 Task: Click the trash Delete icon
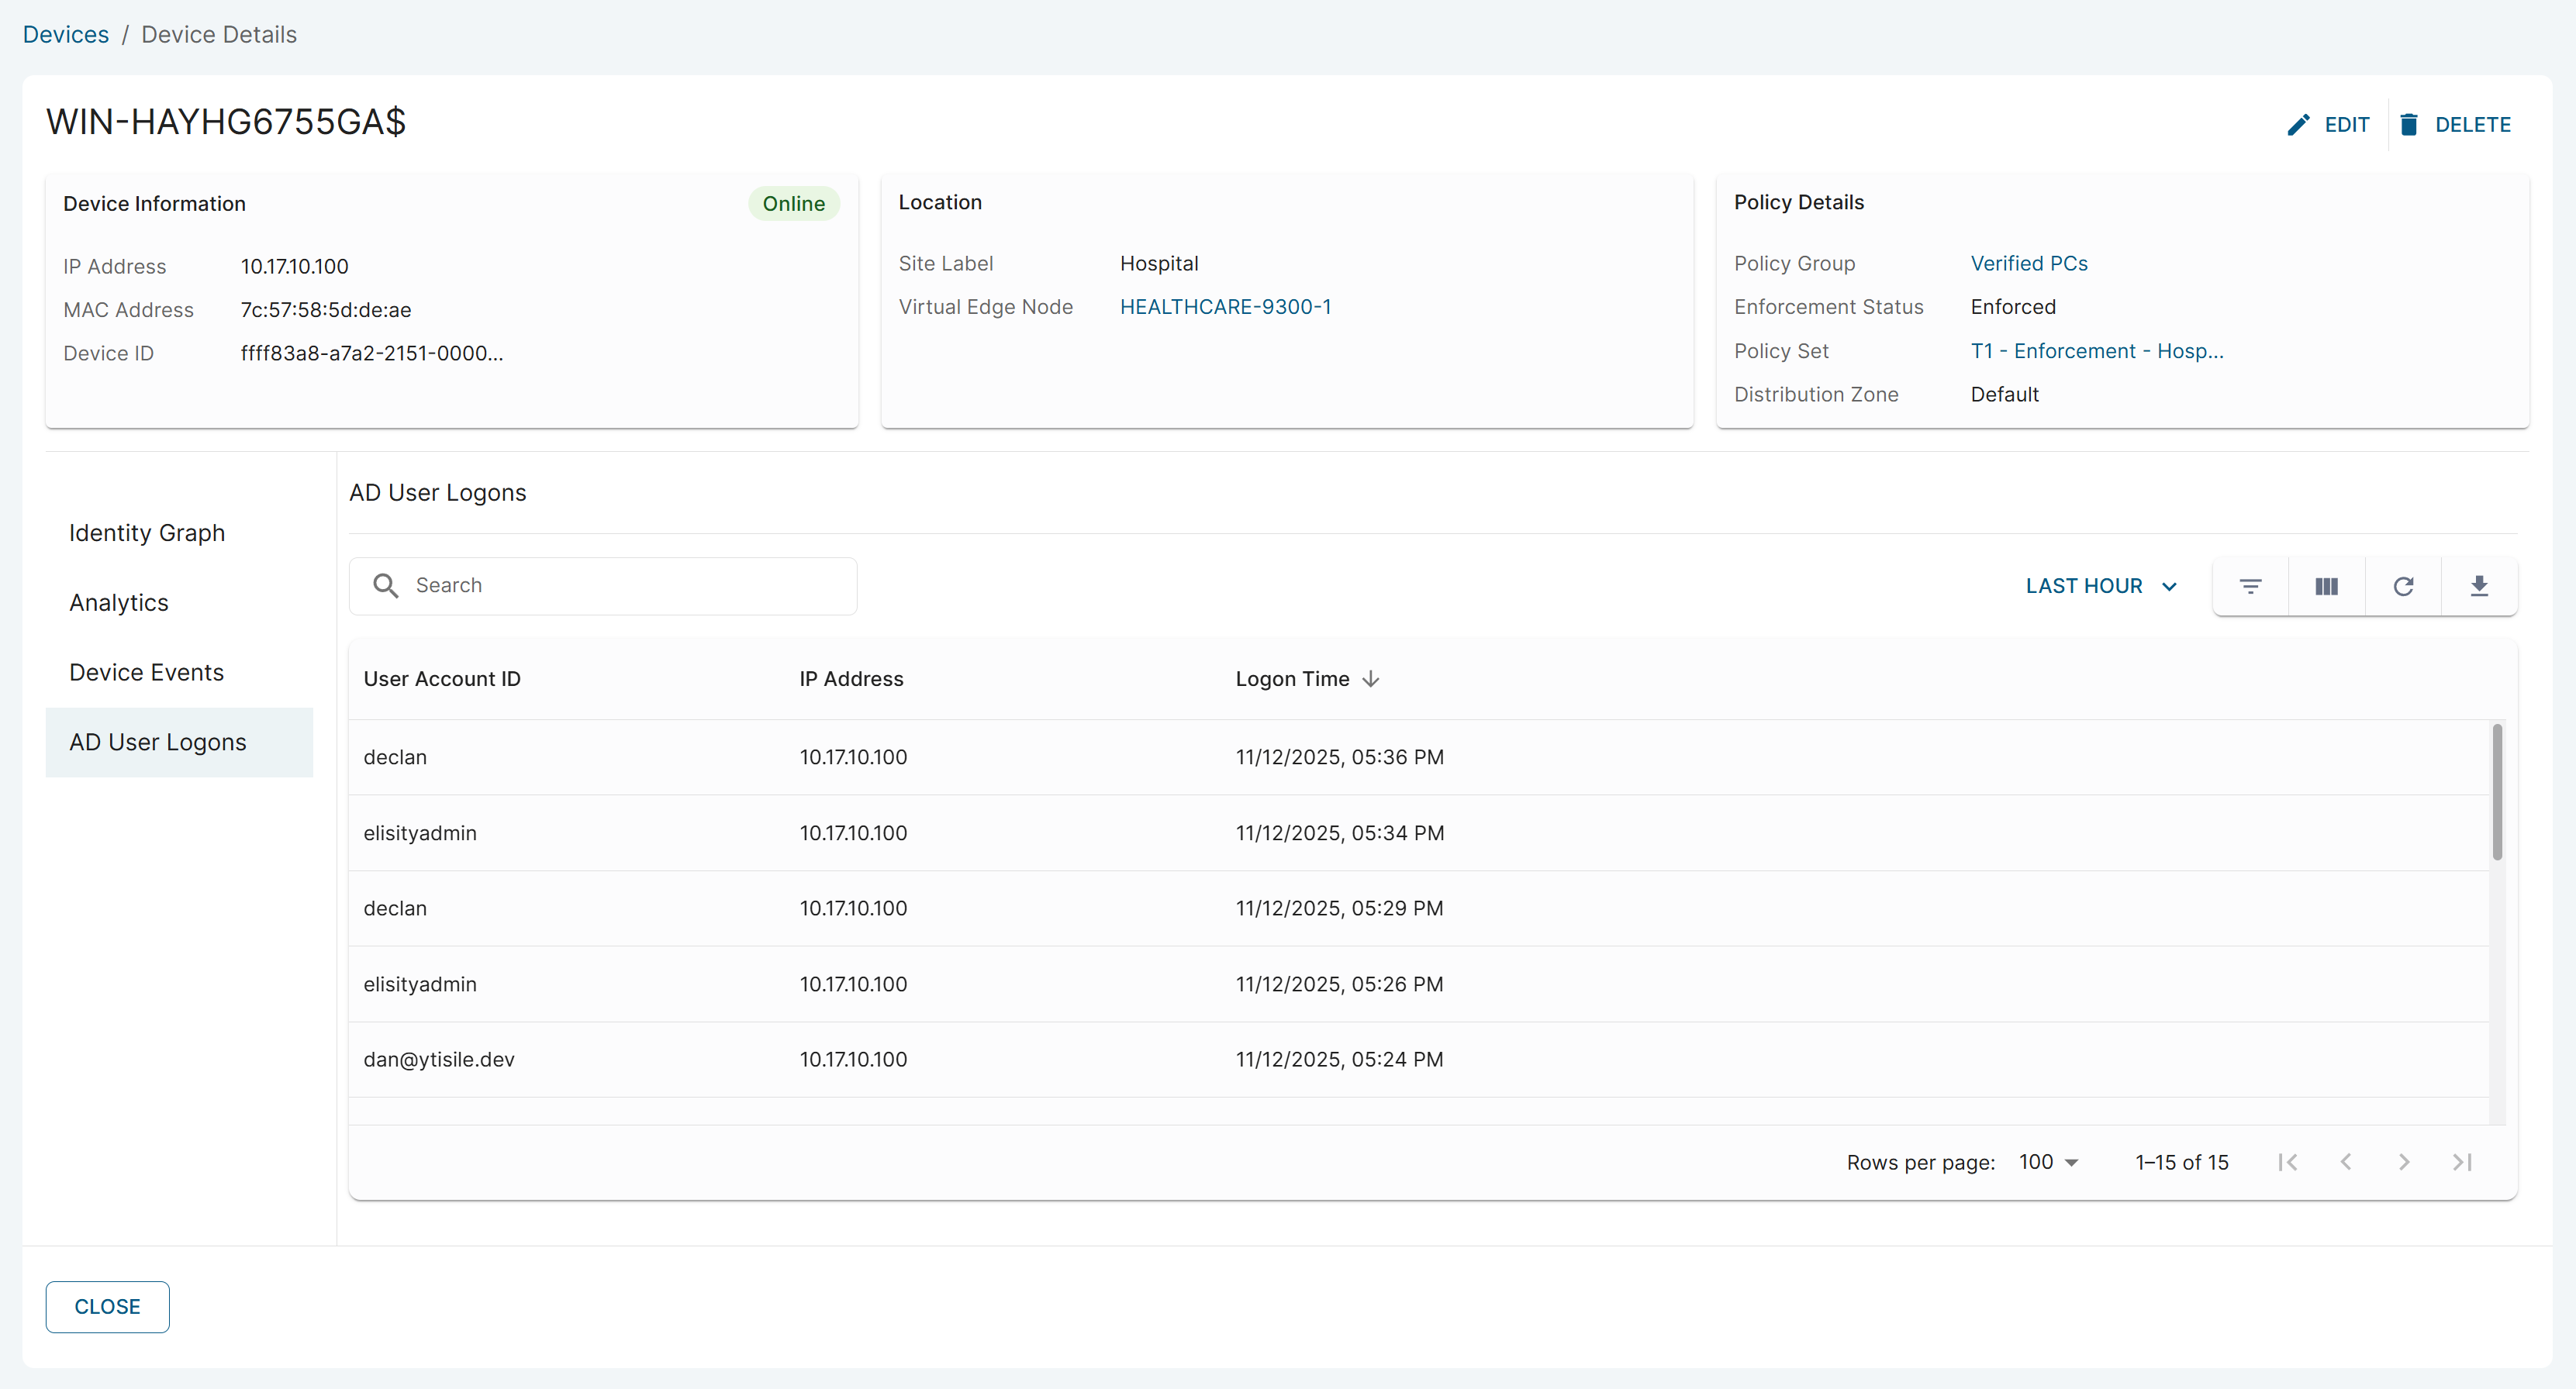tap(2409, 125)
